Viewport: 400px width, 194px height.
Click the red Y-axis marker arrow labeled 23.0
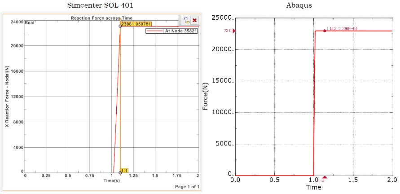click(234, 31)
